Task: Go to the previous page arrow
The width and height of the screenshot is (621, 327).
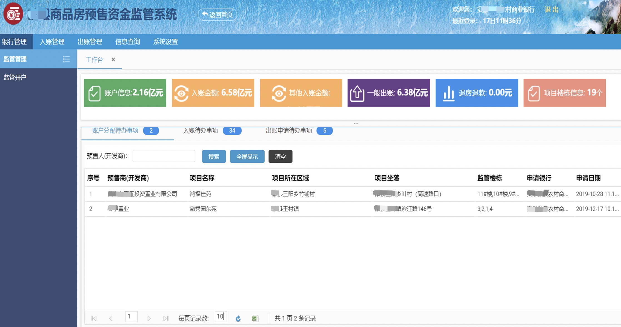Action: [x=111, y=318]
